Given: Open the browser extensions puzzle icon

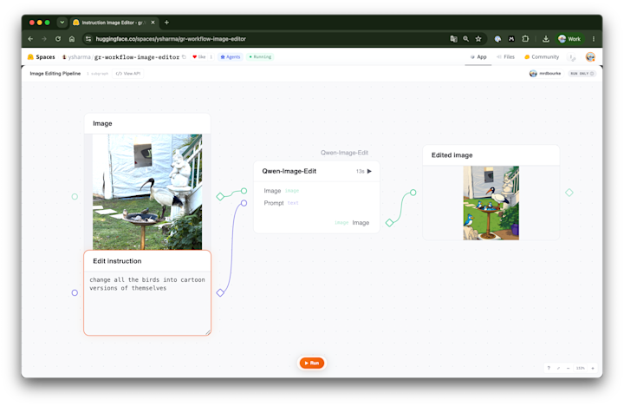Looking at the screenshot, I should point(525,39).
